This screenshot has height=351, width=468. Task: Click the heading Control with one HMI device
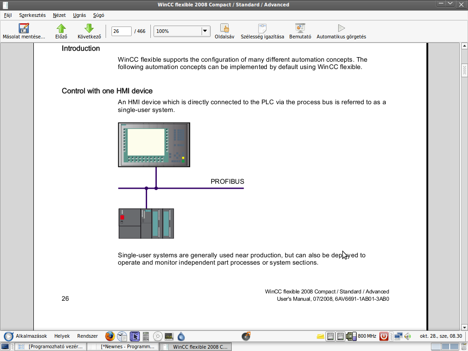tap(107, 91)
